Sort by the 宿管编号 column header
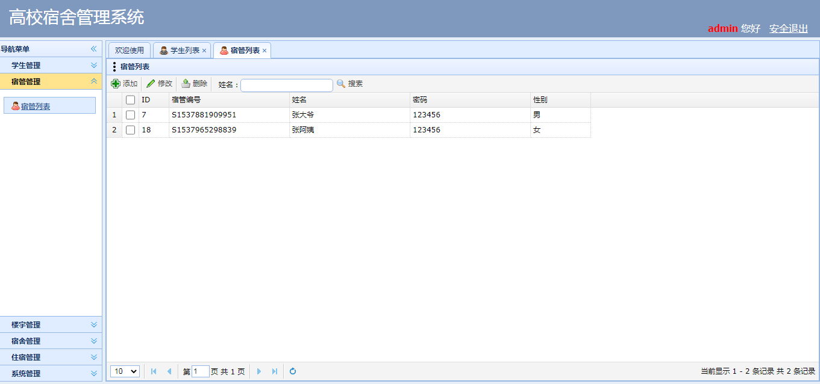 click(229, 100)
